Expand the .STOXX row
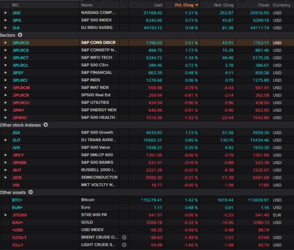This screenshot has width=294, height=250. click(x=6, y=215)
